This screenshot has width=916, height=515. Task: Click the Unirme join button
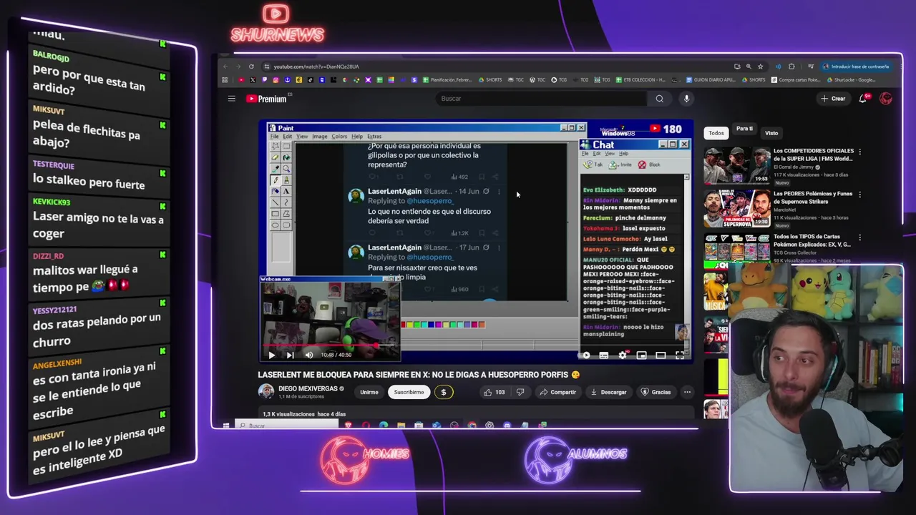369,392
